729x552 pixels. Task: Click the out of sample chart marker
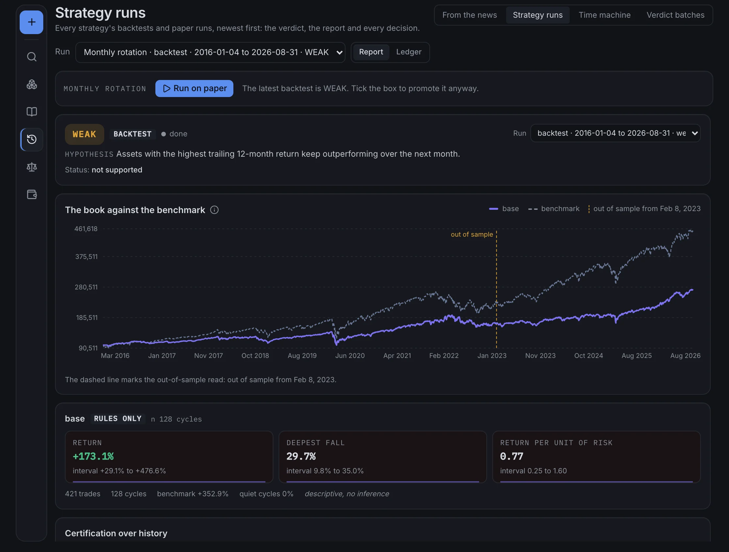(x=472, y=234)
